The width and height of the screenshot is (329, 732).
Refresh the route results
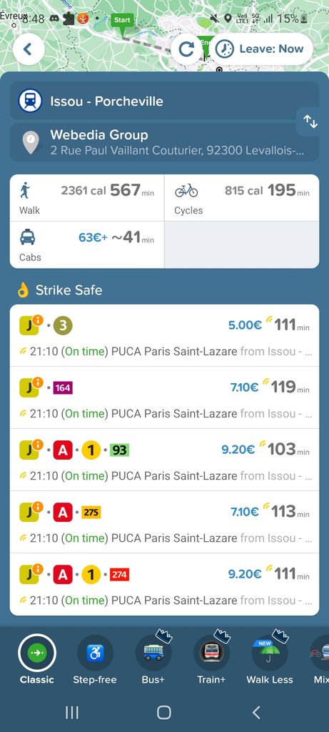point(186,49)
